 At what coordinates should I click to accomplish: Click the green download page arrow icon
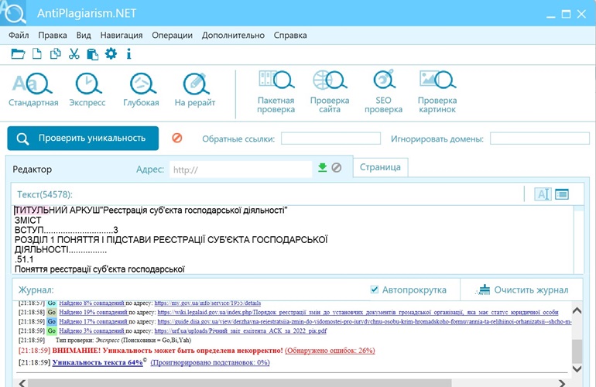coord(322,167)
